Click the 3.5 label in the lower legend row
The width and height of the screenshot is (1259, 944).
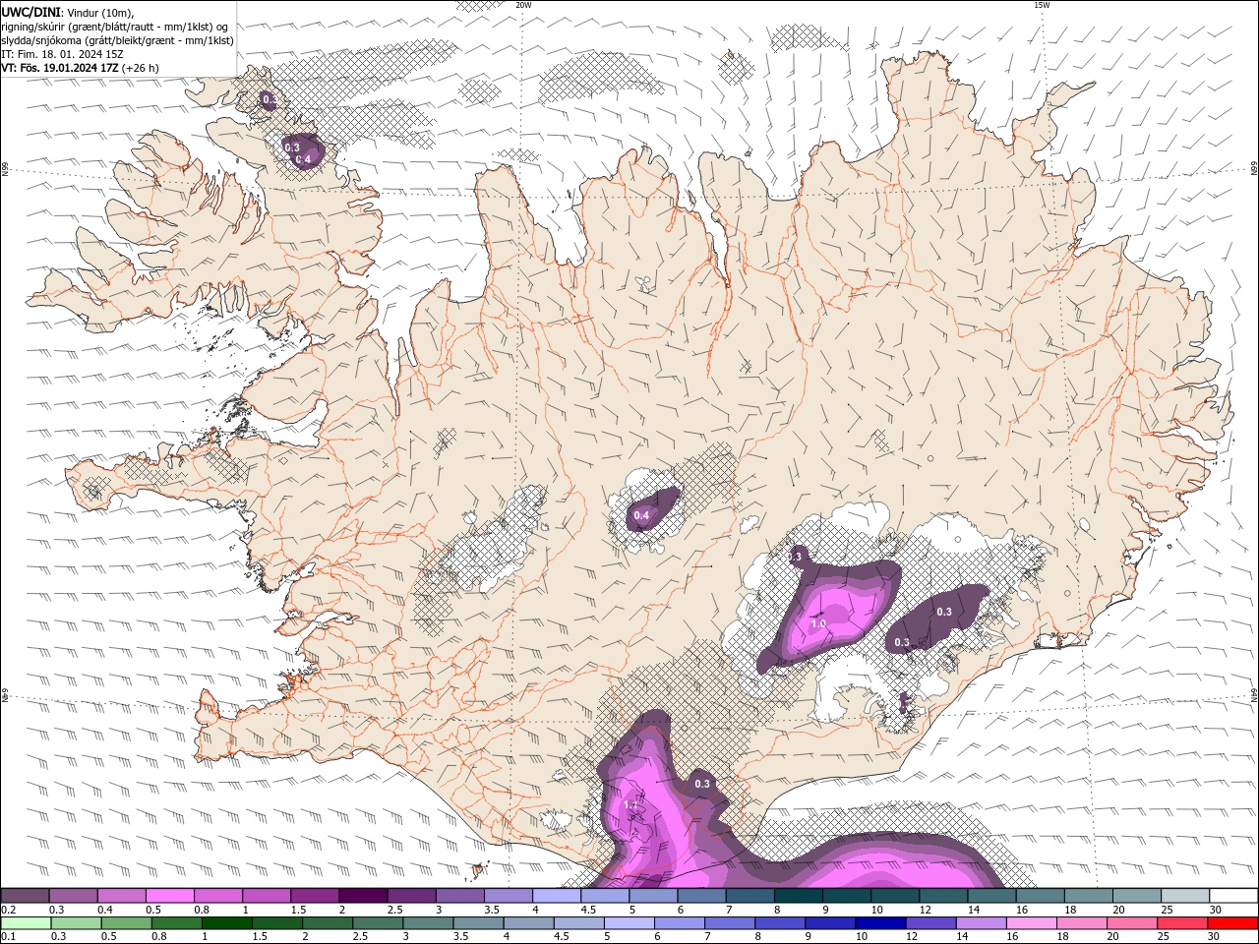(460, 937)
